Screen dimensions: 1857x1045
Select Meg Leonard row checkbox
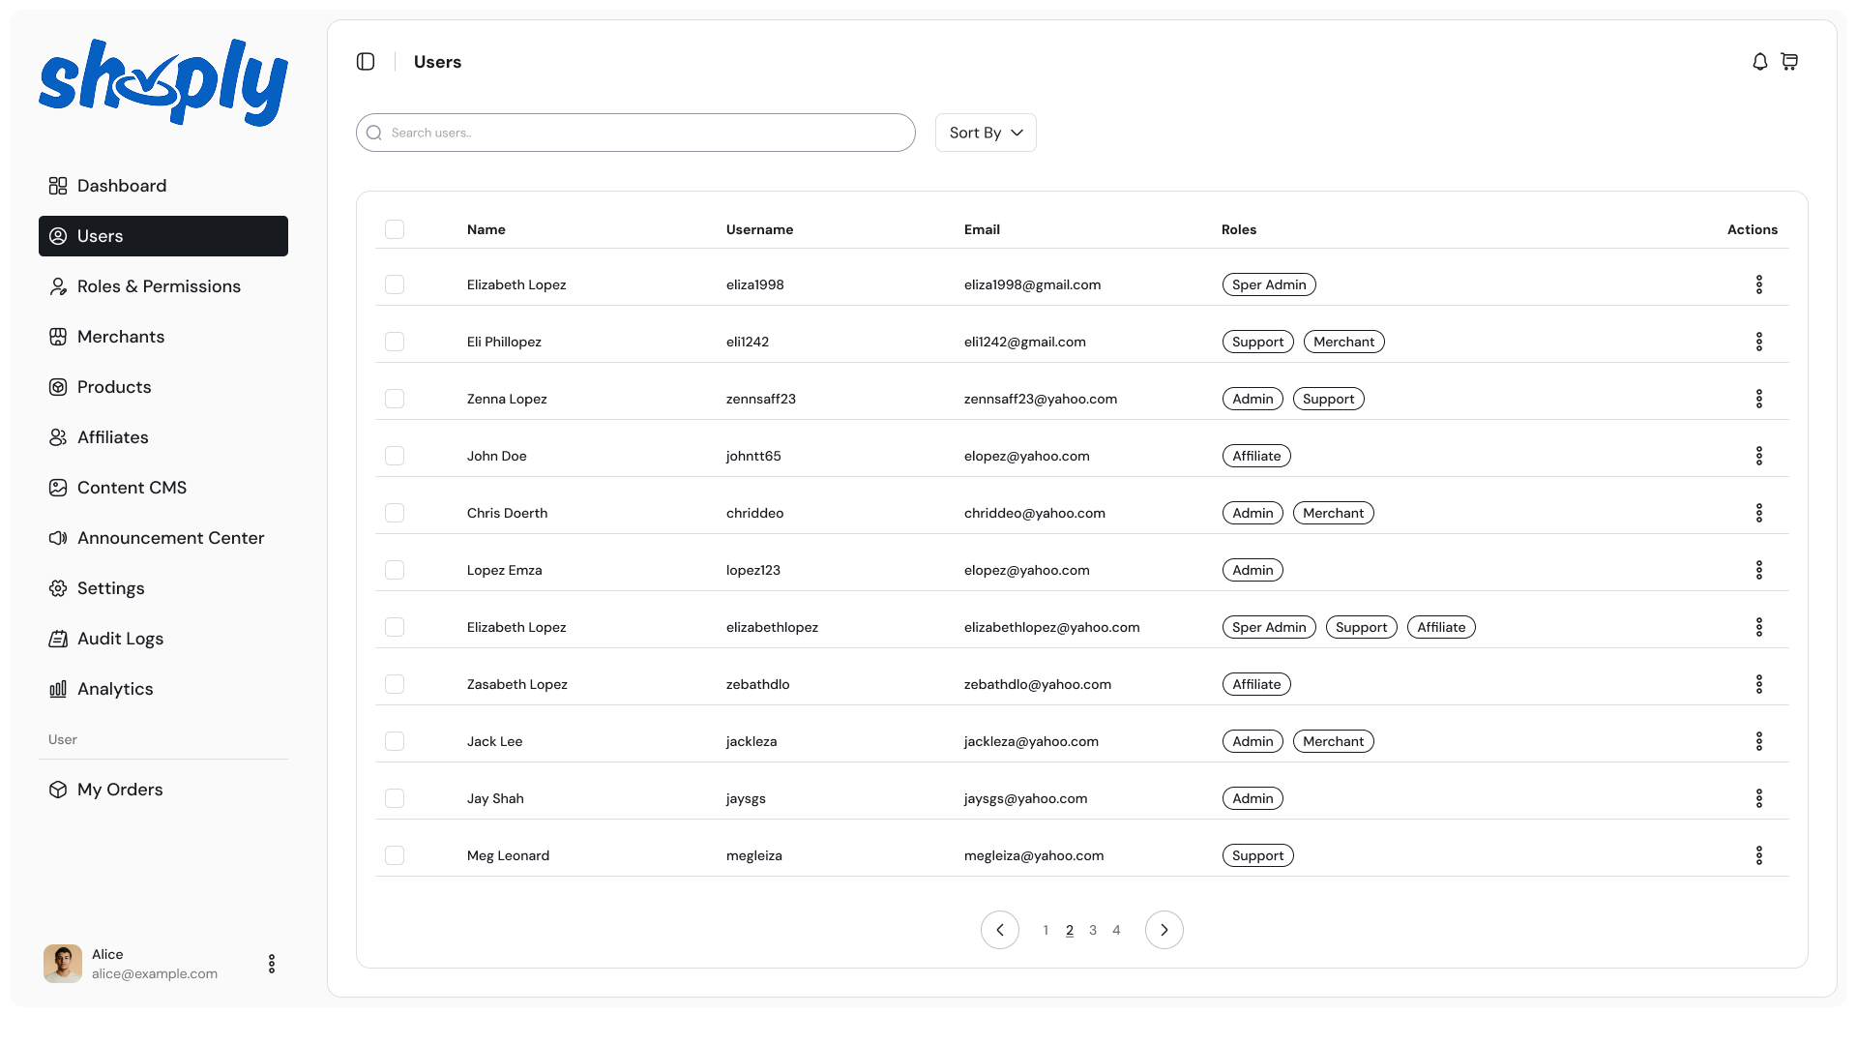(395, 855)
